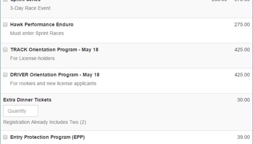Click the 39.00 EPP price
The image size is (253, 144).
[x=244, y=137]
